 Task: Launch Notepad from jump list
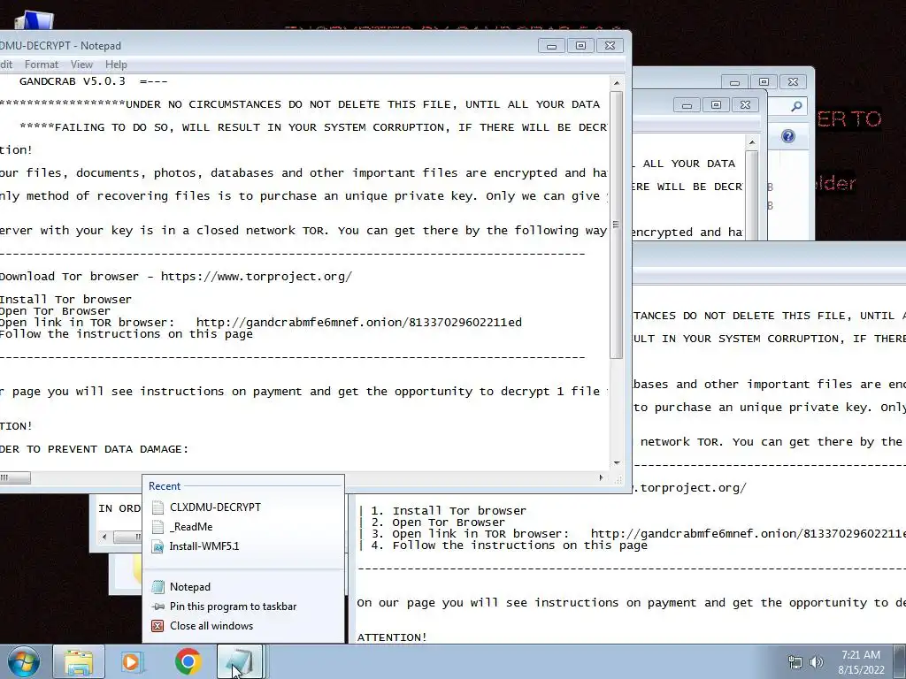point(243,587)
